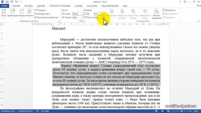Click the Help question mark icon

[x=180, y=2]
